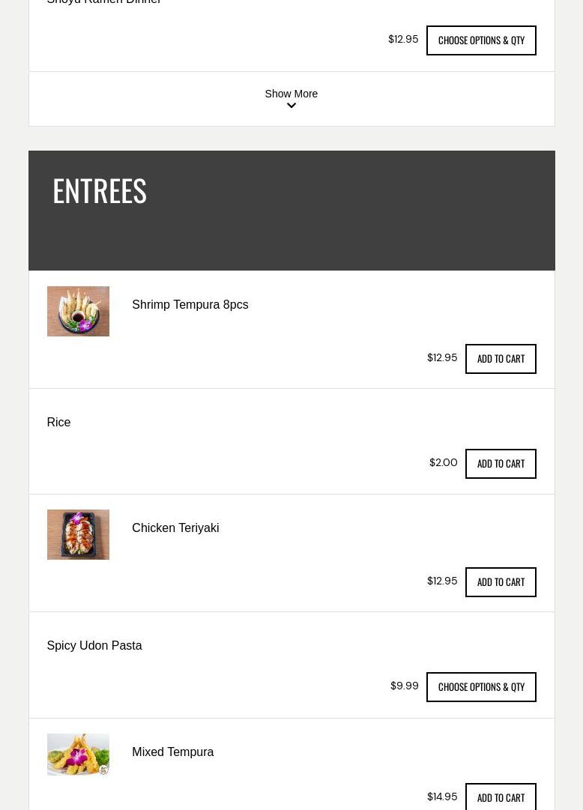Viewport: 583px width, 810px height.
Task: Open the Chicken Teriyaki thumbnail image
Action: 78,534
